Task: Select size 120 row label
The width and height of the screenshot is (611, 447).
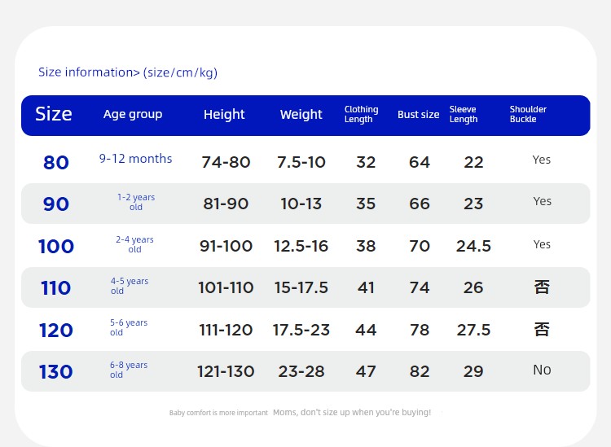Action: point(56,331)
